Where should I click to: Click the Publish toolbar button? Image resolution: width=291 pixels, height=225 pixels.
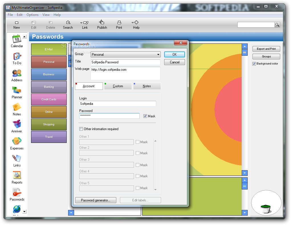[102, 25]
